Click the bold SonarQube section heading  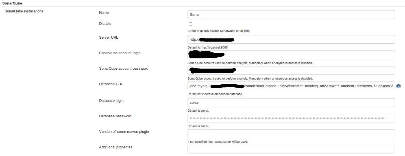click(12, 3)
